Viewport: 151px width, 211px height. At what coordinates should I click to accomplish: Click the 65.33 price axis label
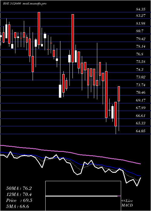141,123
